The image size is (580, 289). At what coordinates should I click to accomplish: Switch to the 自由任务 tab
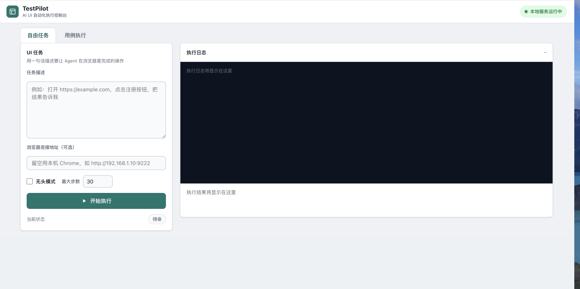[38, 35]
